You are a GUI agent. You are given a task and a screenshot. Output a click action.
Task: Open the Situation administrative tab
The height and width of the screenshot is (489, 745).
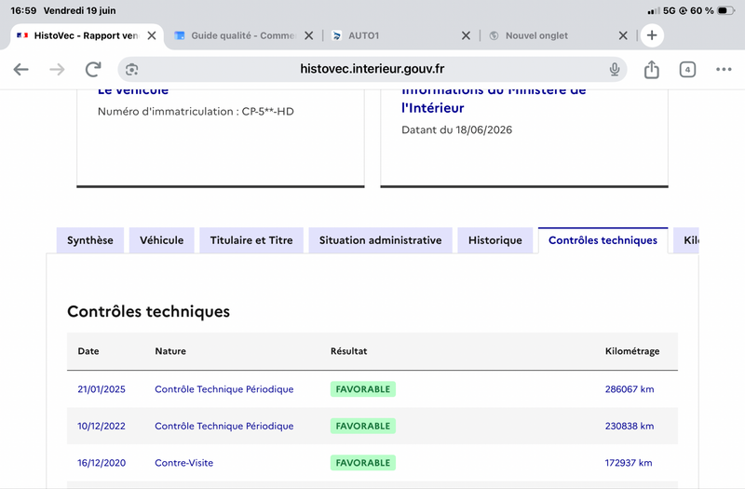381,240
